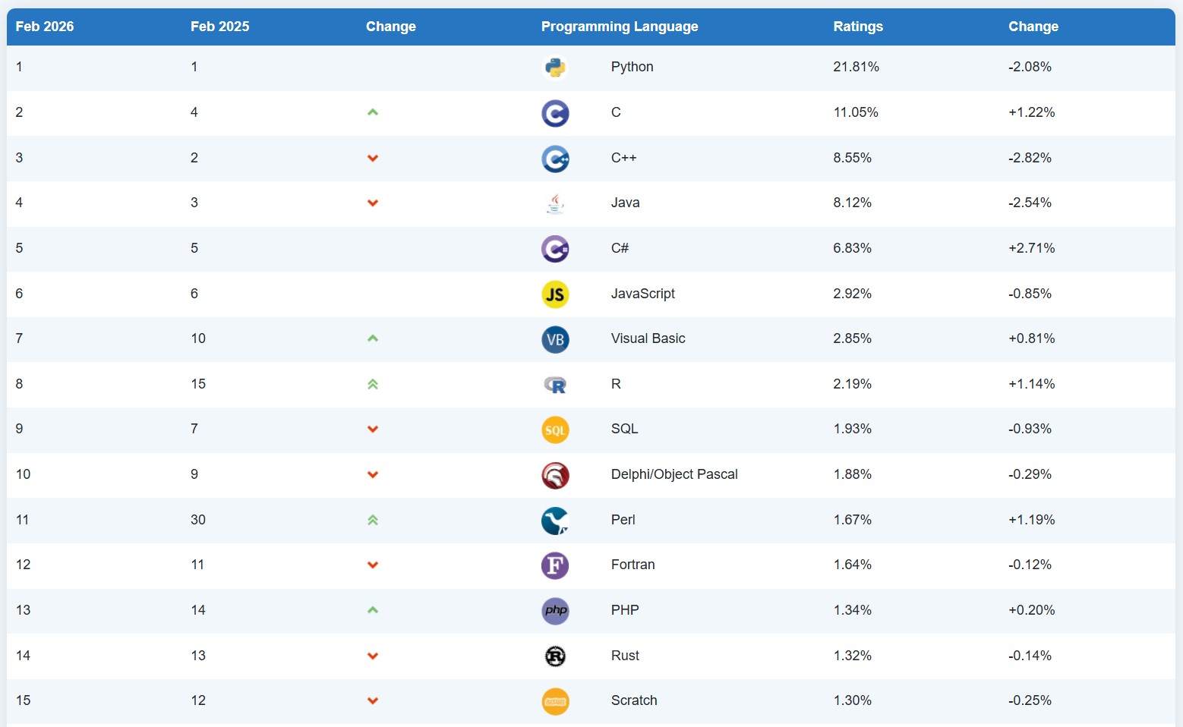1183x727 pixels.
Task: Click the JavaScript JS yellow logo
Action: (x=555, y=294)
